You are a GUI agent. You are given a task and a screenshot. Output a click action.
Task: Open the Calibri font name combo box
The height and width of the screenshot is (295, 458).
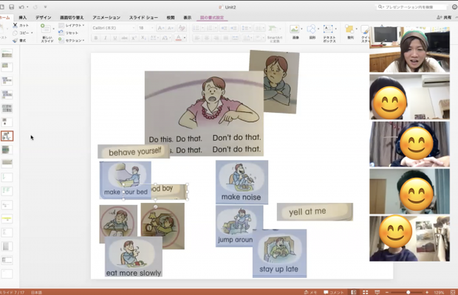[x=113, y=28]
